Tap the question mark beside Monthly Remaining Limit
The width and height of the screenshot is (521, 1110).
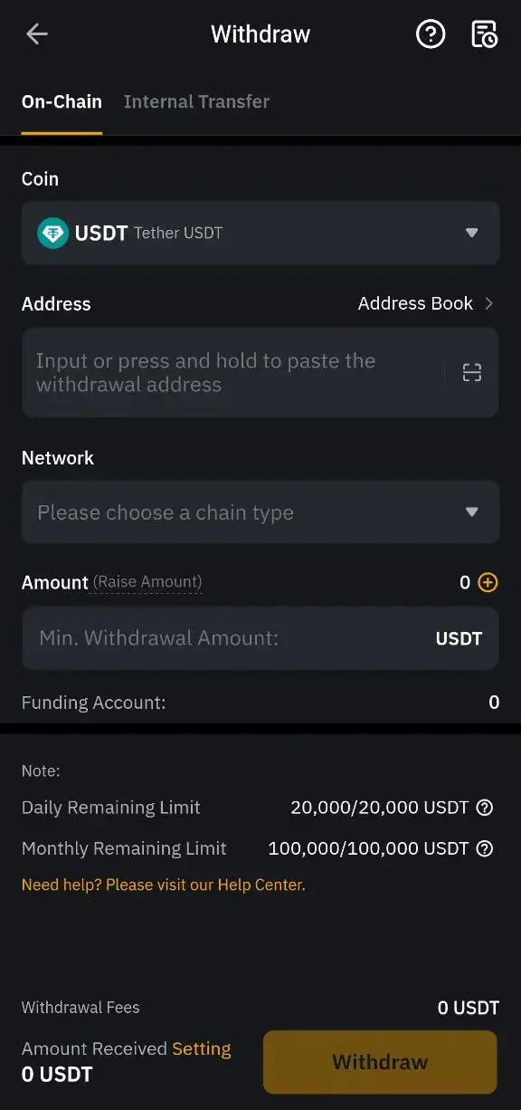coord(484,848)
